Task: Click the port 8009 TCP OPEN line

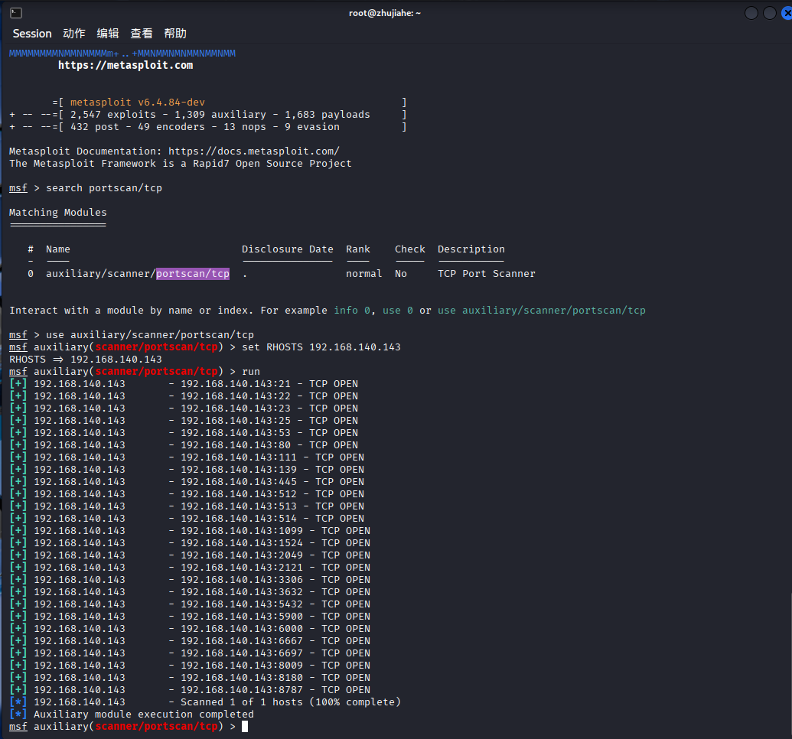Action: (190, 666)
